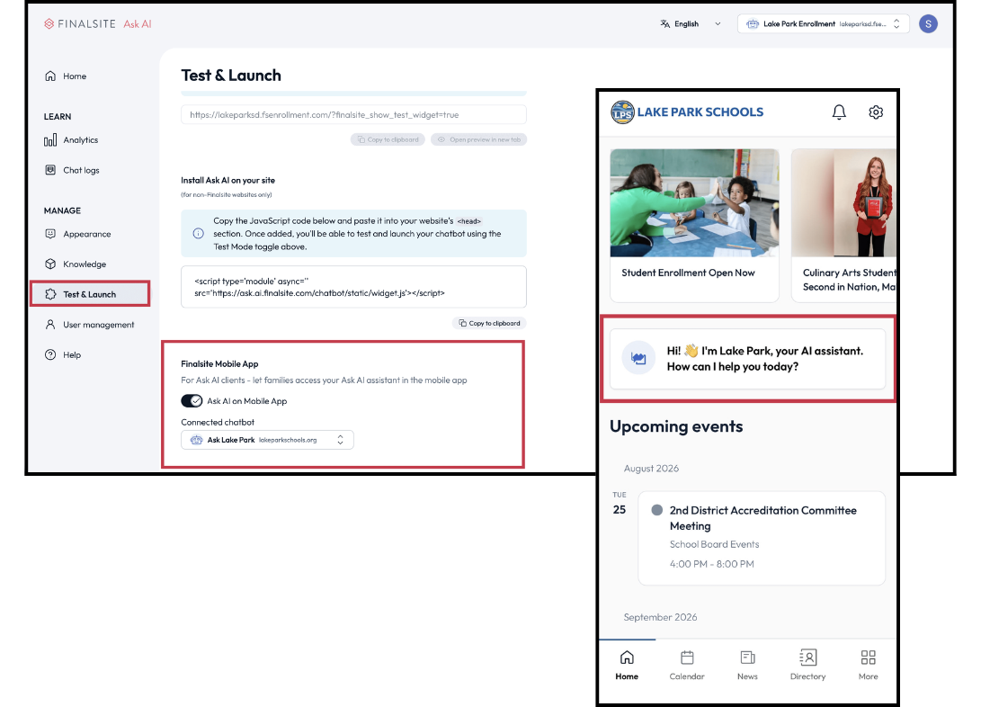Image resolution: width=981 pixels, height=707 pixels.
Task: Open settings gear in mobile app
Action: 876,112
